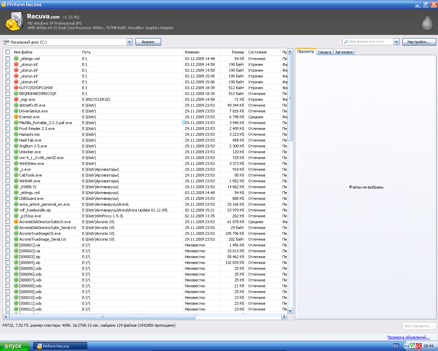Click the green icon of DriverGenius.exe
Viewport: 438px width, 351px height.
[x=16, y=111]
